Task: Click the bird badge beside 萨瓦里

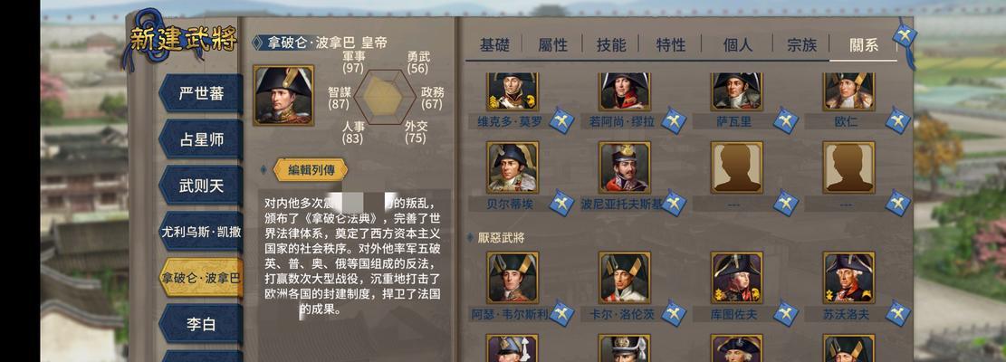Action: [785, 120]
